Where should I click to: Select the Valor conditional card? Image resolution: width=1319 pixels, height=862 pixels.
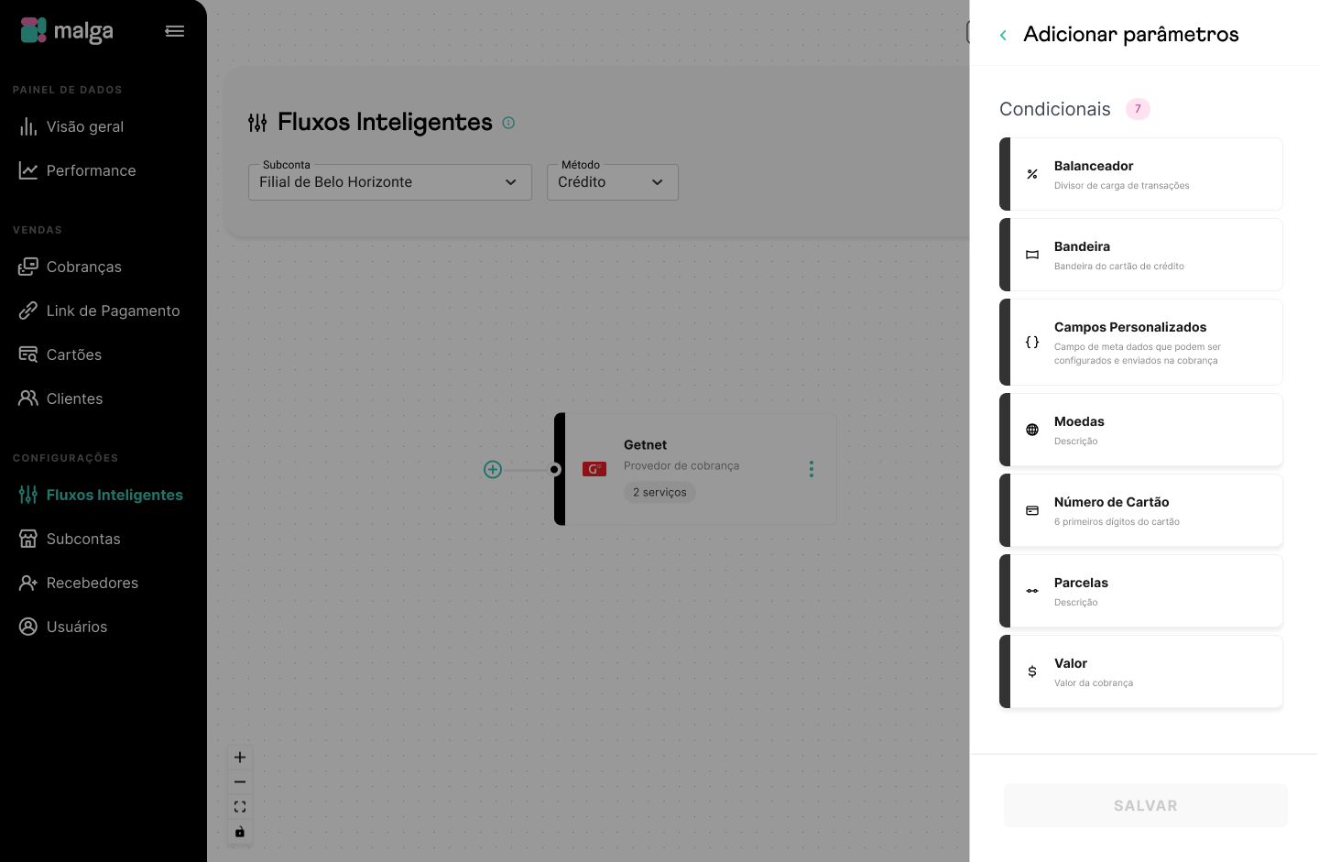tap(1141, 671)
